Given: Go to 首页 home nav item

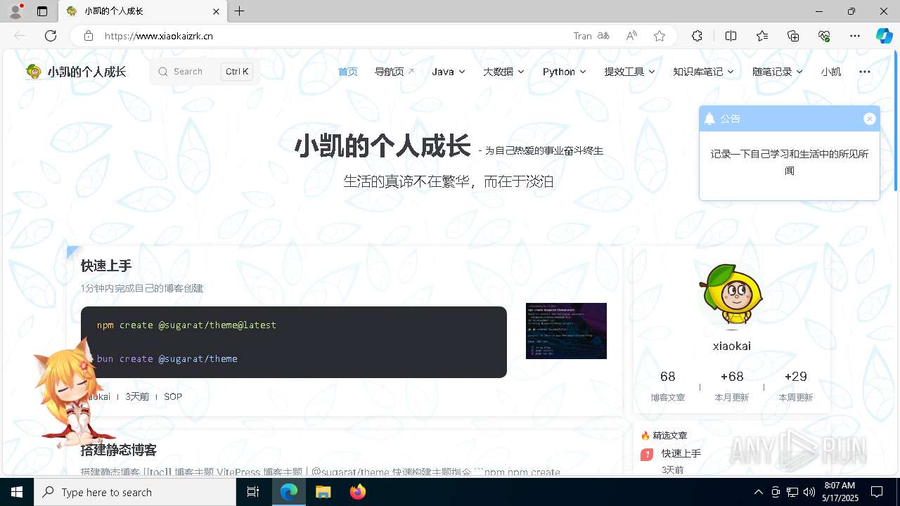Looking at the screenshot, I should (x=347, y=72).
